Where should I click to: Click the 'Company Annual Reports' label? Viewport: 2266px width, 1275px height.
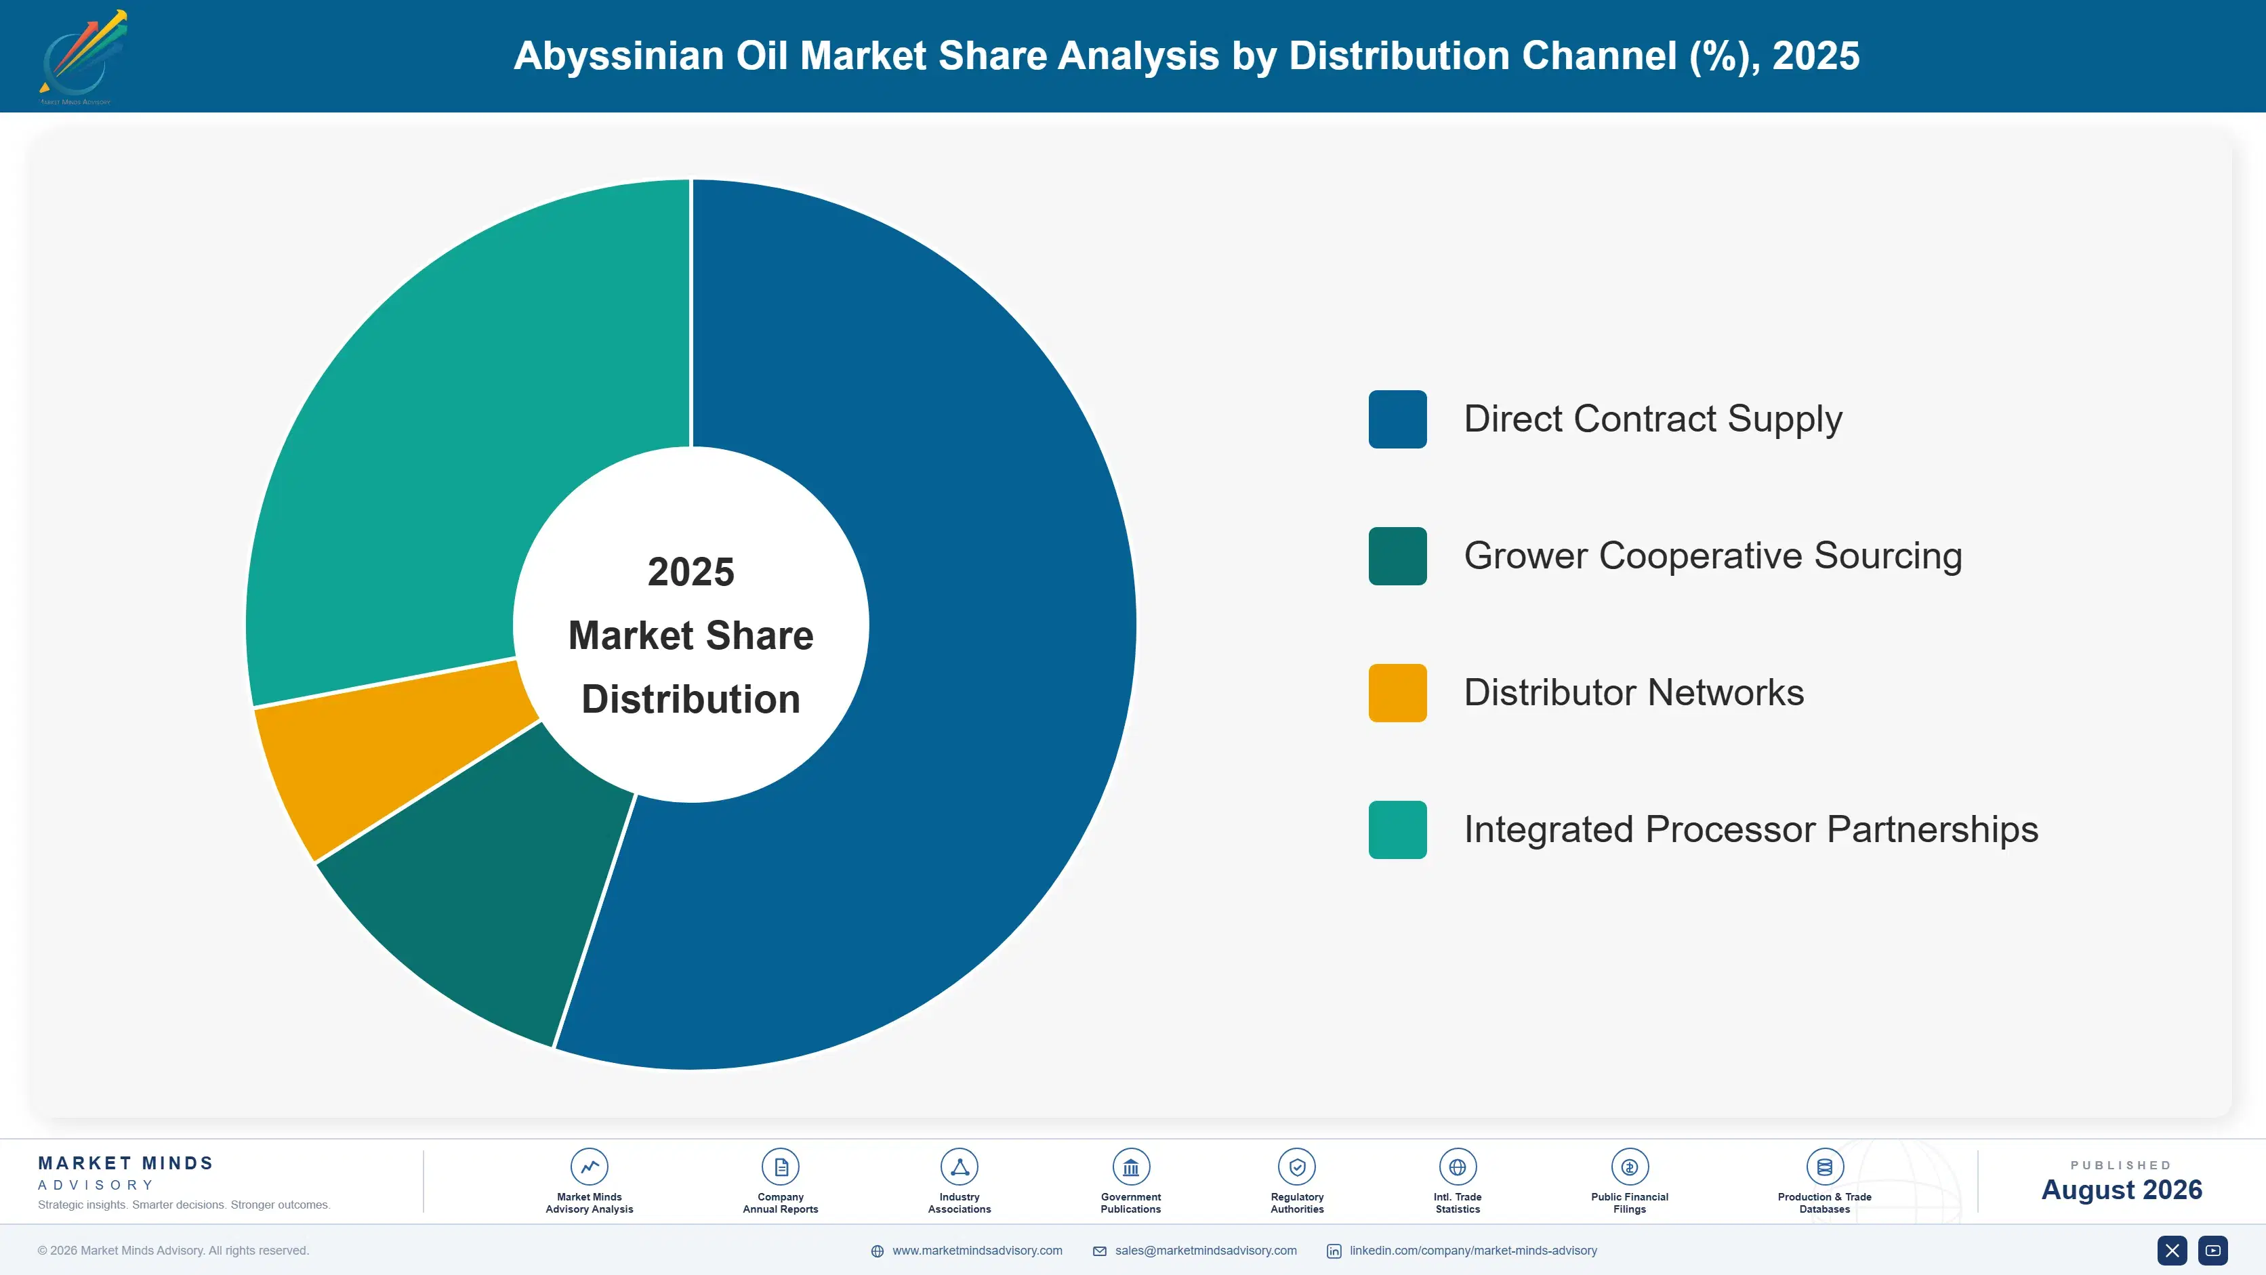point(780,1203)
